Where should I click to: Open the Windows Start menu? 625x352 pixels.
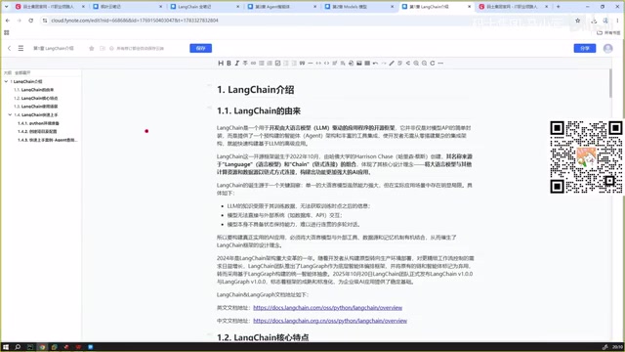click(x=6, y=347)
